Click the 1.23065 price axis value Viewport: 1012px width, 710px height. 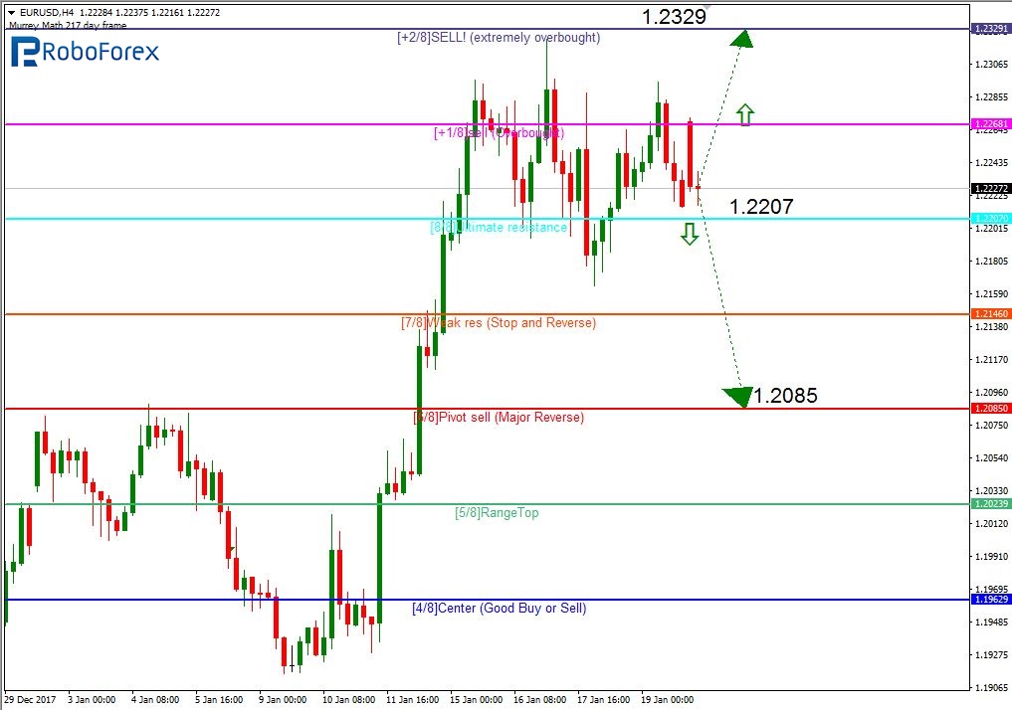(x=991, y=65)
